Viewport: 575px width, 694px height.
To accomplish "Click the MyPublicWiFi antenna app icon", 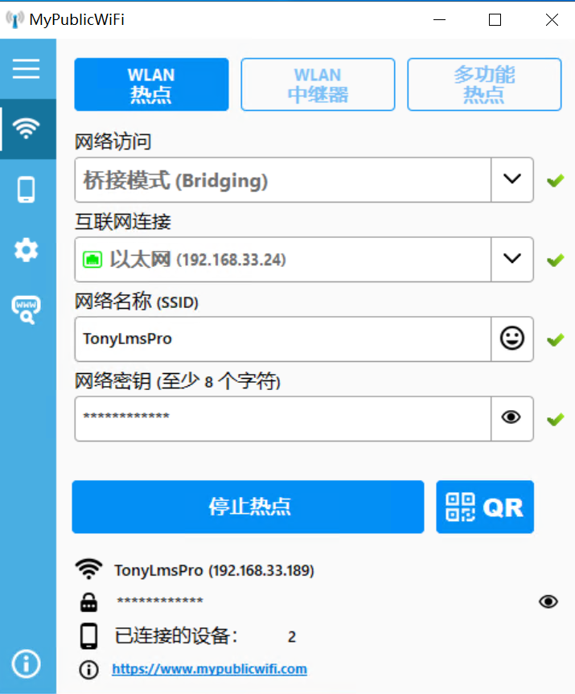I will click(14, 19).
